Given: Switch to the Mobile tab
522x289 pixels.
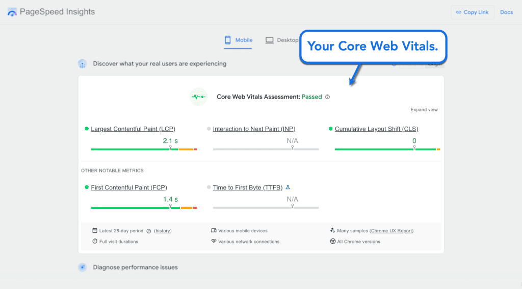Looking at the screenshot, I should (238, 40).
